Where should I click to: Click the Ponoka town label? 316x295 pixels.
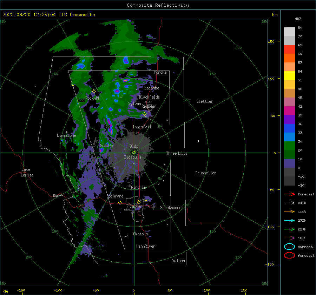pyautogui.click(x=160, y=72)
